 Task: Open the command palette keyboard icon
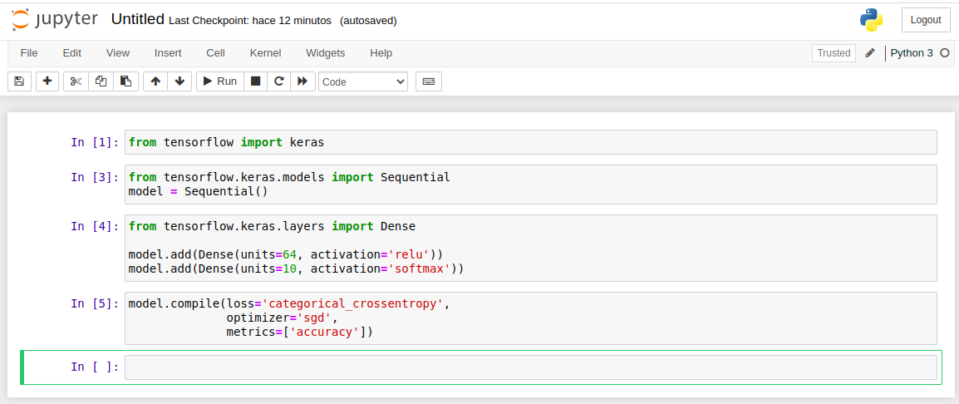(x=429, y=81)
